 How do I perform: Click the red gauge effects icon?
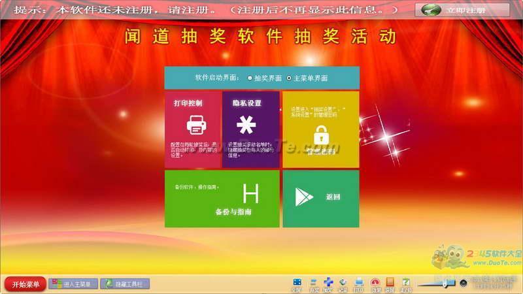tap(375, 283)
